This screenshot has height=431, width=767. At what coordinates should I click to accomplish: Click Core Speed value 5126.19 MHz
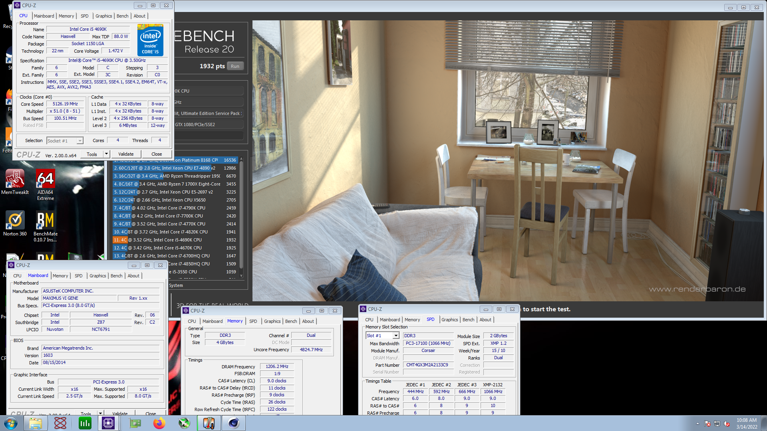66,104
